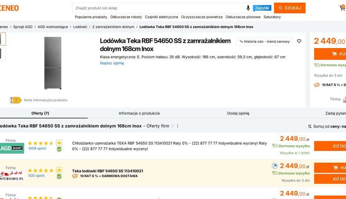The image size is (346, 199).
Task: Click the AGD Smart shop logo
Action: coord(11,148)
